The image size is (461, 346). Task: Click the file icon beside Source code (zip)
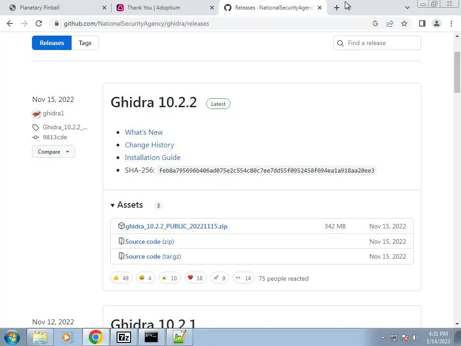[x=121, y=241]
